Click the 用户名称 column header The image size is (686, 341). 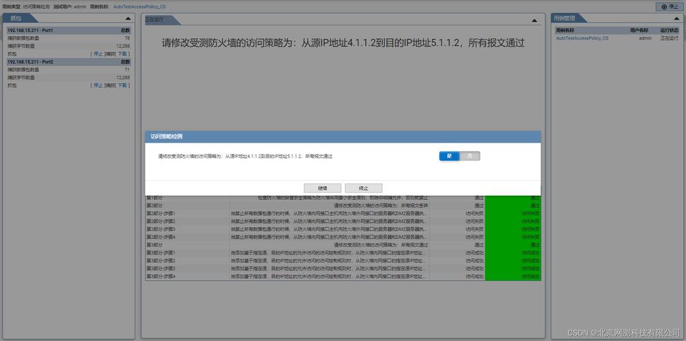[640, 30]
